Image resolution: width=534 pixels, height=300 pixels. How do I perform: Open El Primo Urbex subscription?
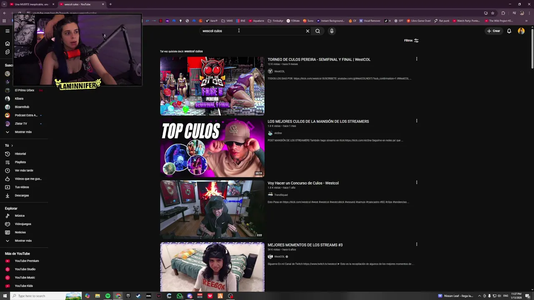(24, 90)
